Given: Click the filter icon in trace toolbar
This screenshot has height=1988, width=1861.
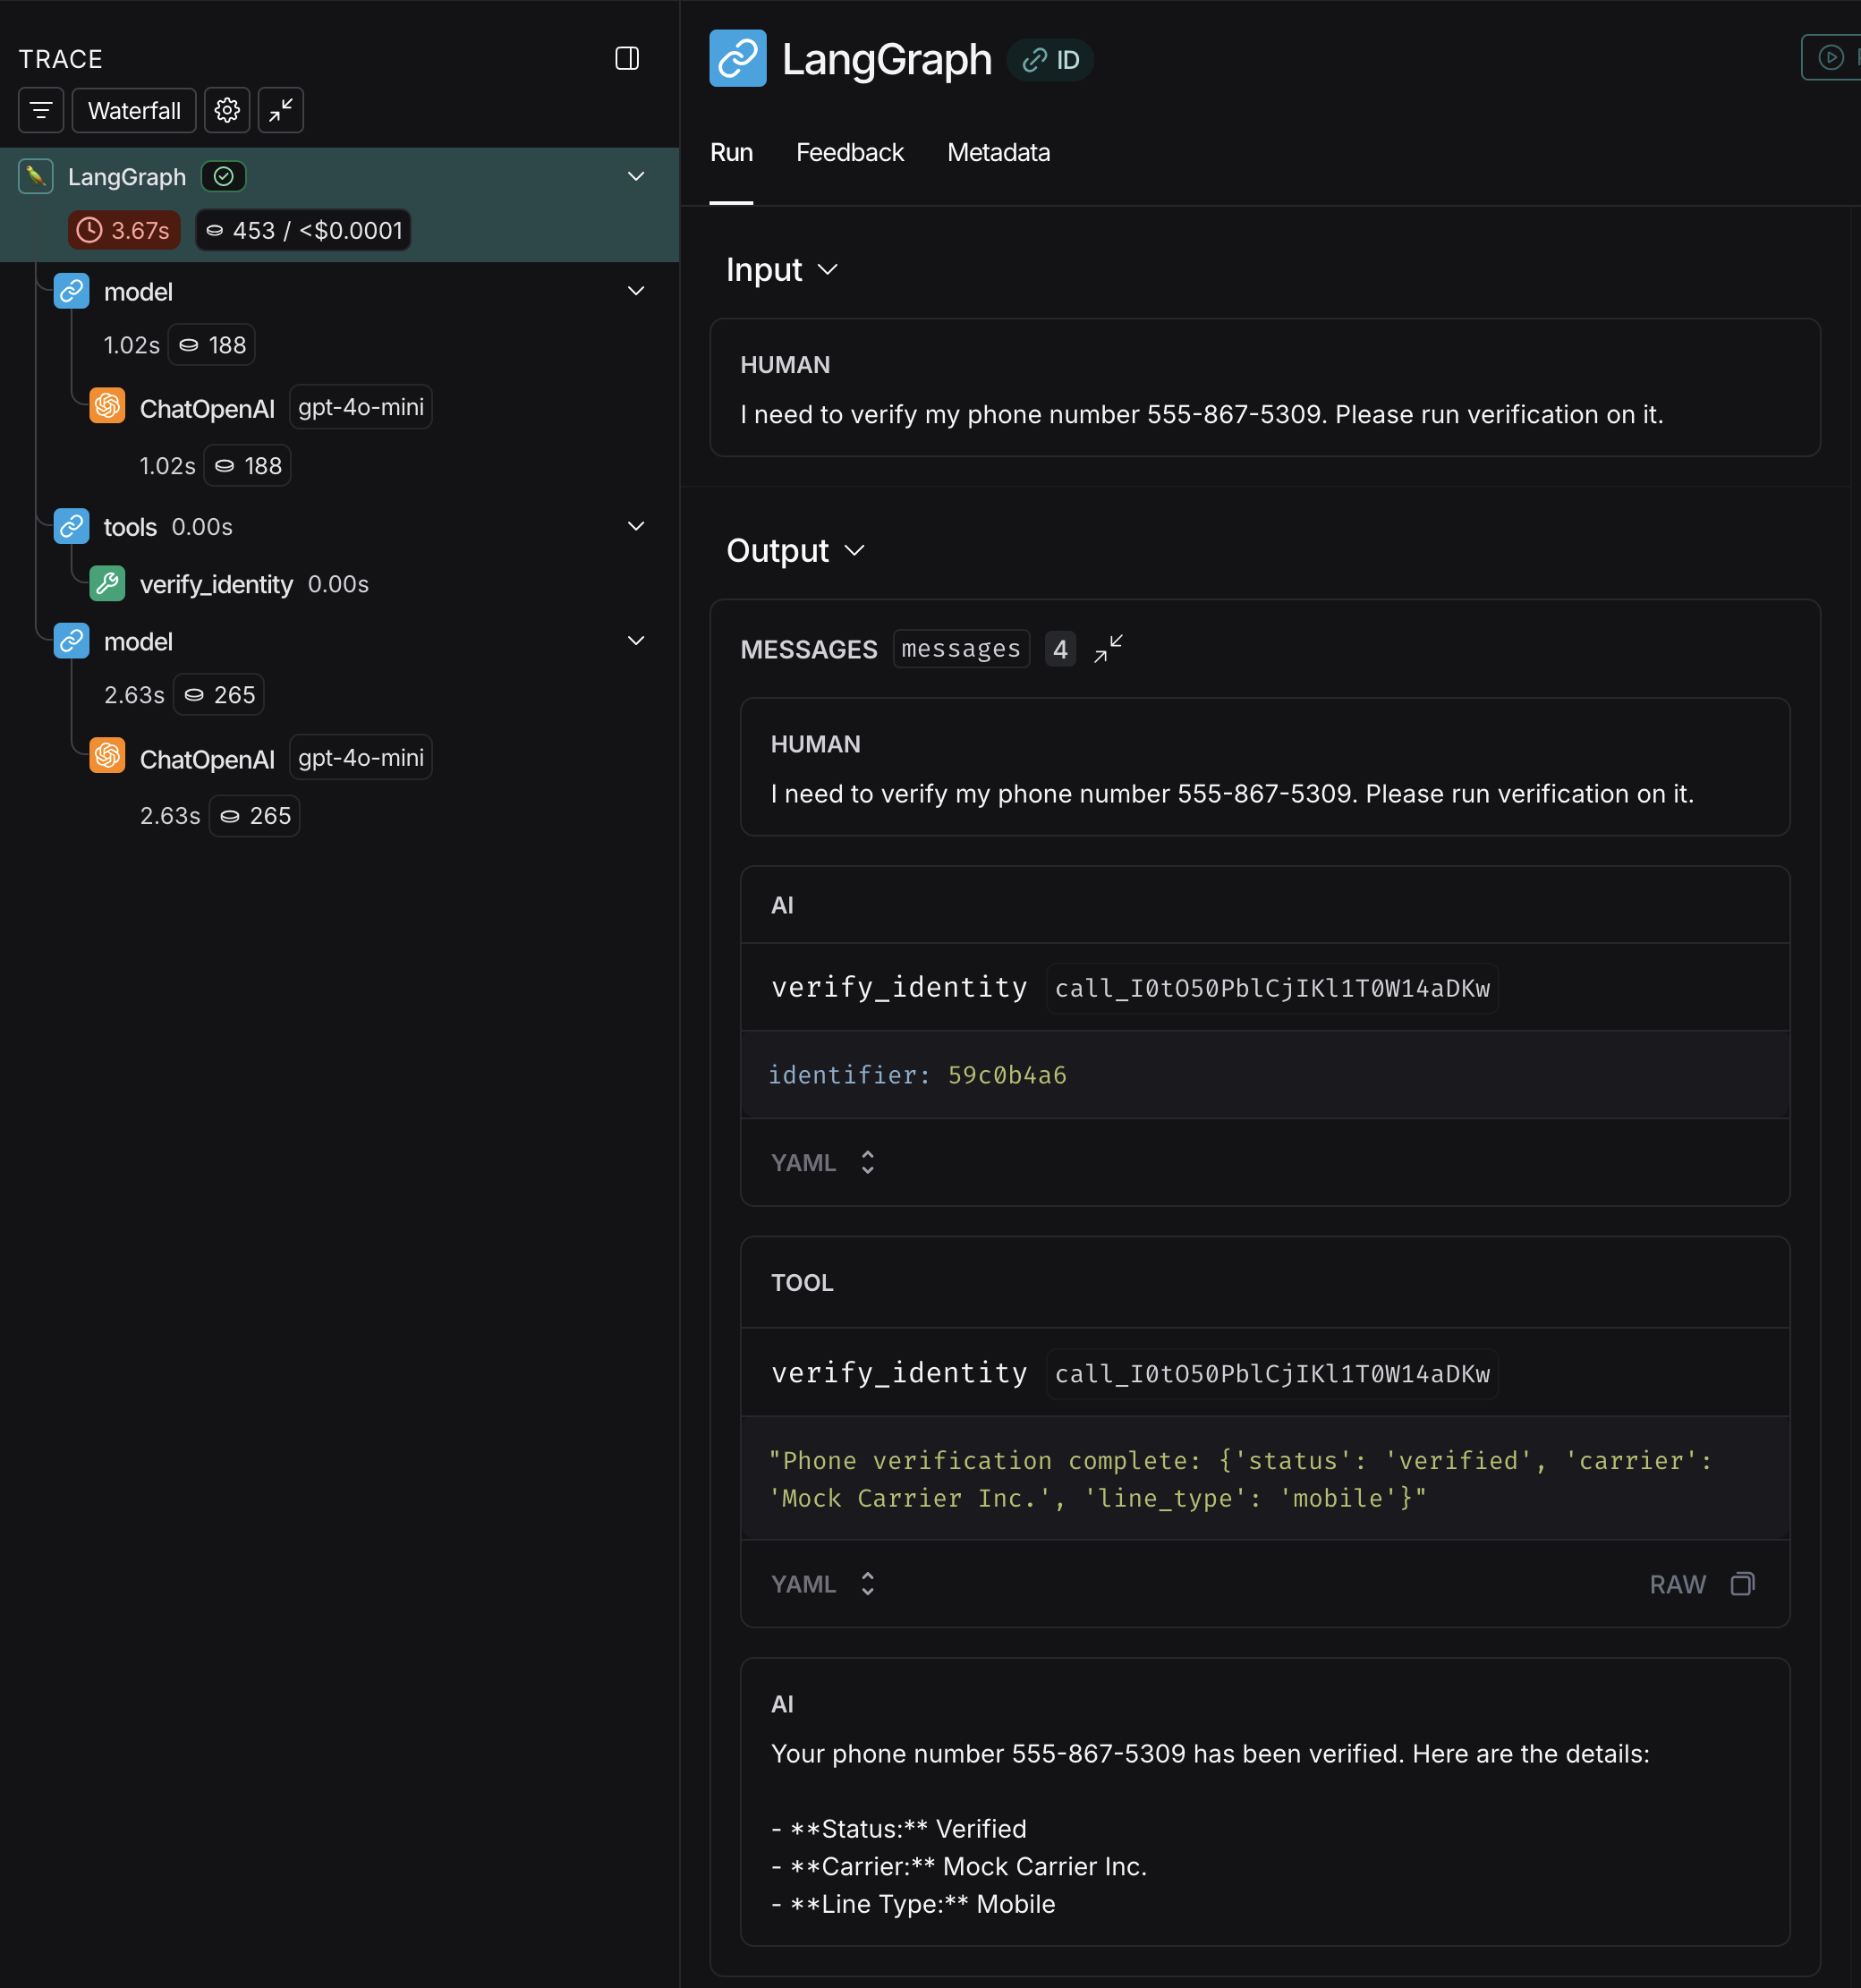Looking at the screenshot, I should [41, 110].
